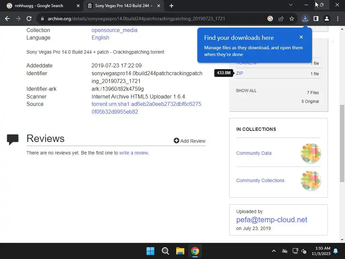Open uploader pefa@temp-cloud.net profile
The image size is (345, 259).
[x=272, y=220]
